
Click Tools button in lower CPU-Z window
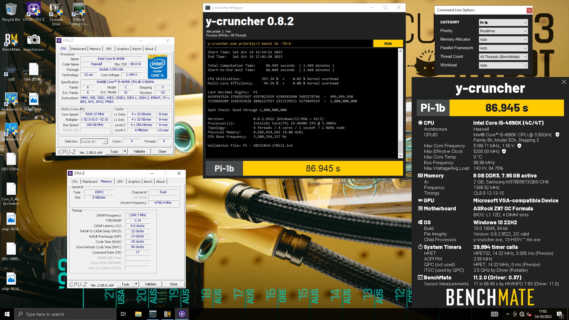[126, 284]
